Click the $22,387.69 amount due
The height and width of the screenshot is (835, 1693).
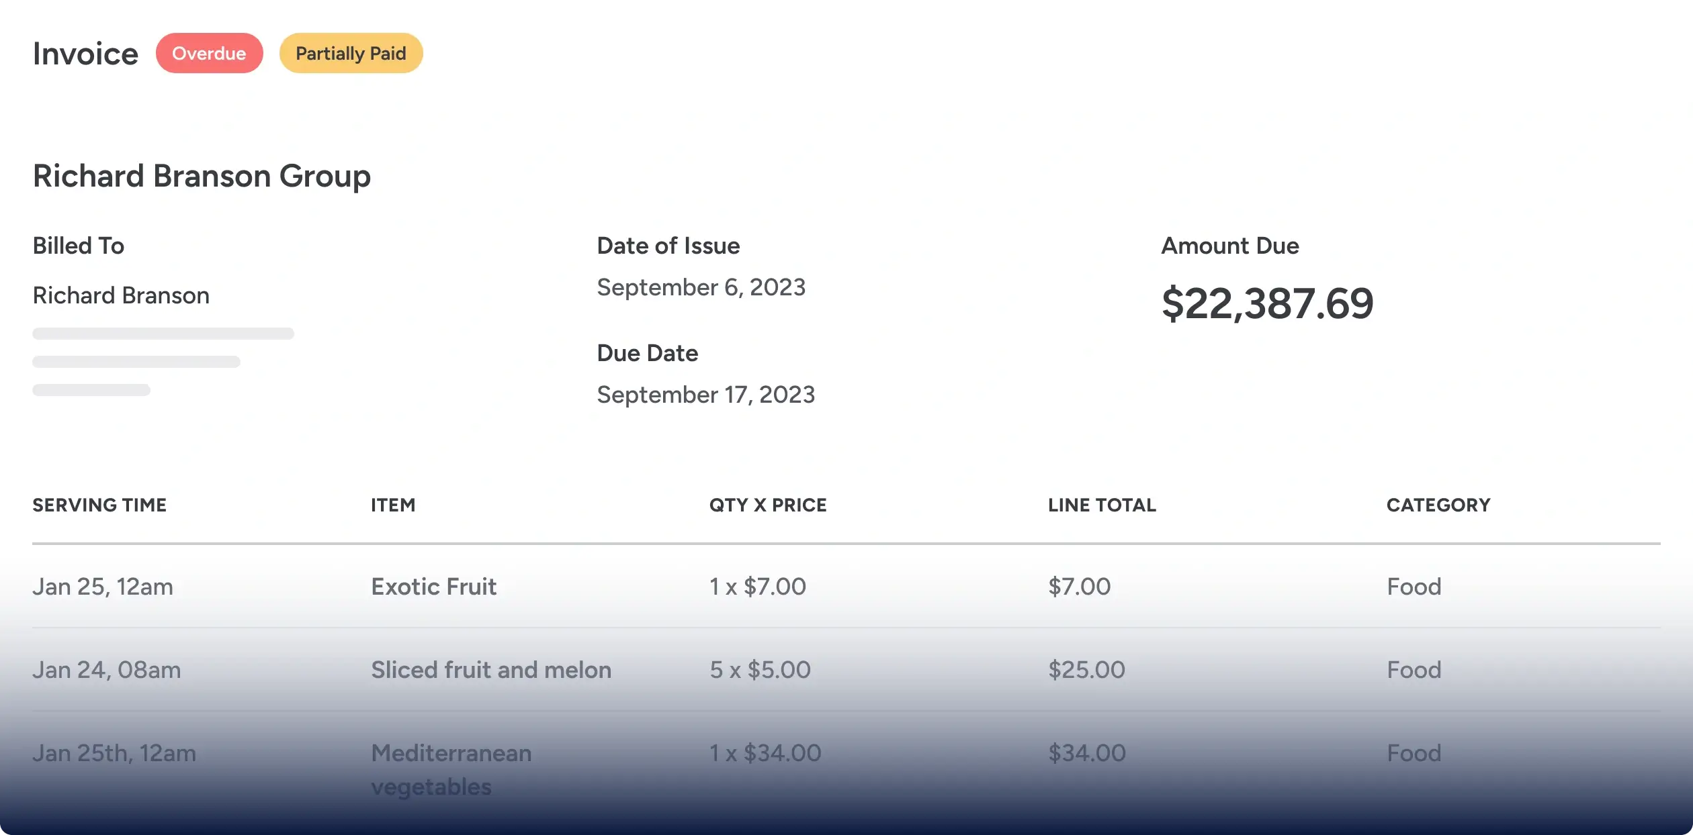click(x=1267, y=303)
